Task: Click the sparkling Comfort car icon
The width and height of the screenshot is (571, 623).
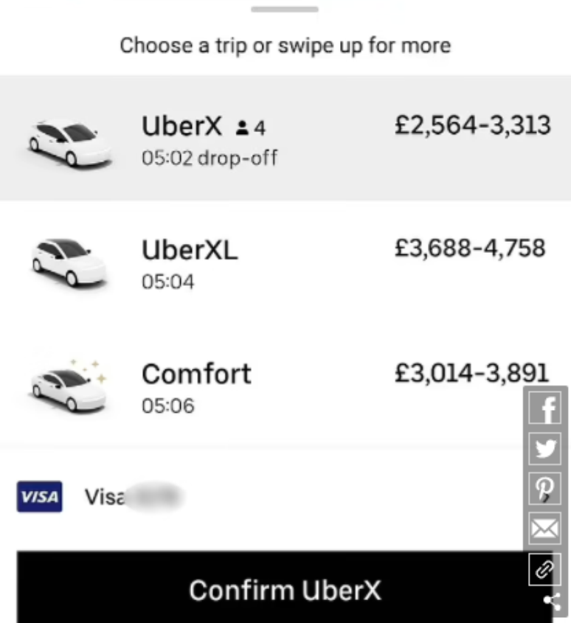Action: tap(69, 386)
